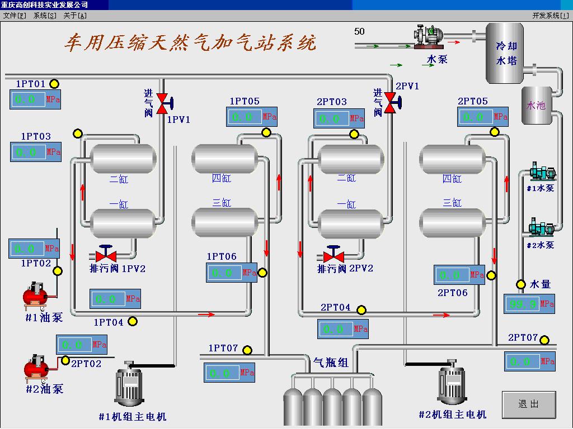The width and height of the screenshot is (573, 429).
Task: Click the 1PT01 yellow sensor indicator
Action: point(54,84)
